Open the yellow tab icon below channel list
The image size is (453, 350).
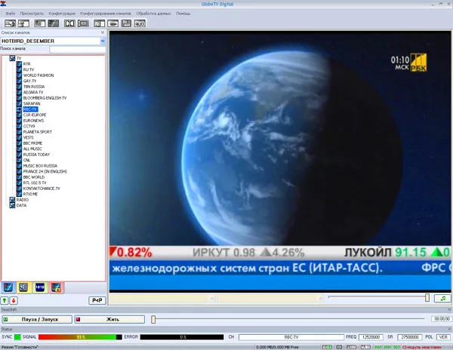(24, 287)
